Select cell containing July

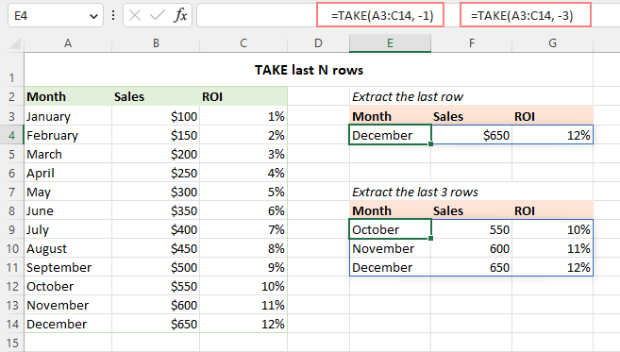(x=68, y=229)
